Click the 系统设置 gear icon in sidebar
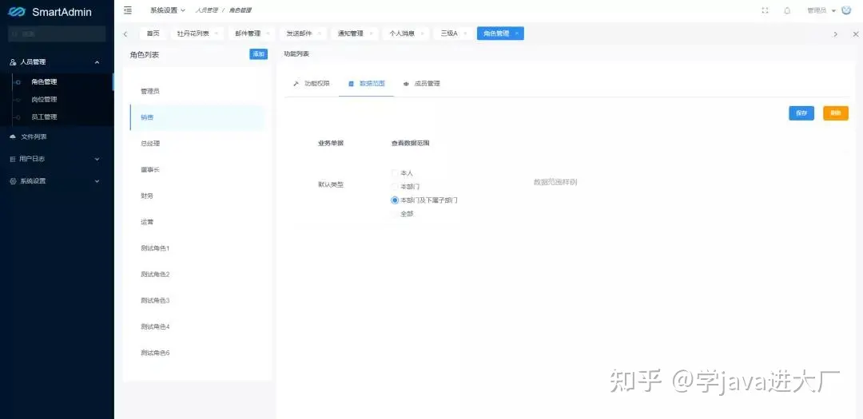 [x=14, y=181]
